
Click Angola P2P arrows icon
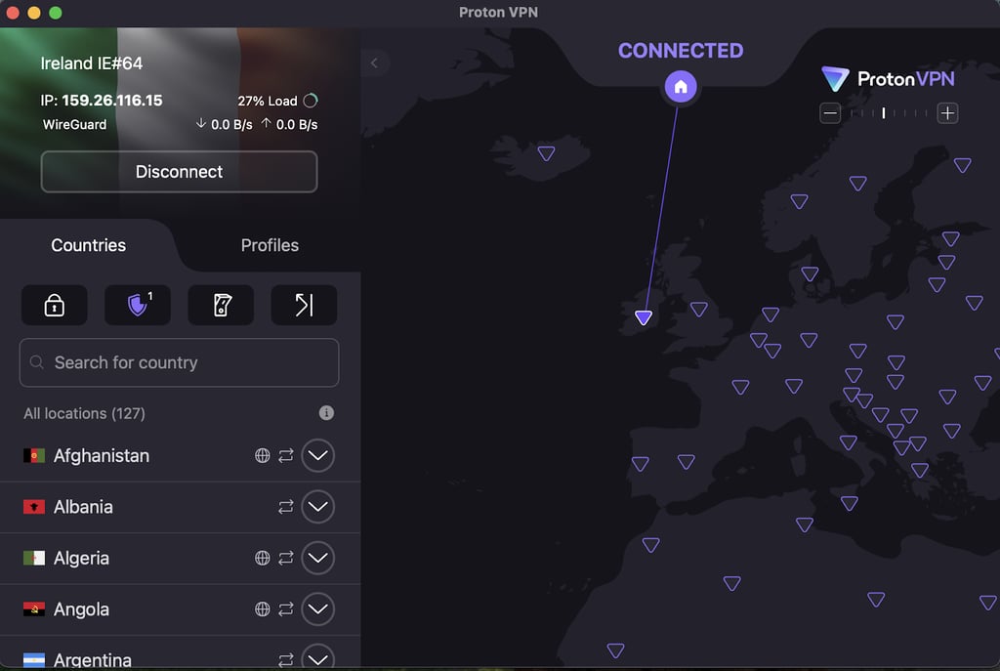tap(286, 608)
